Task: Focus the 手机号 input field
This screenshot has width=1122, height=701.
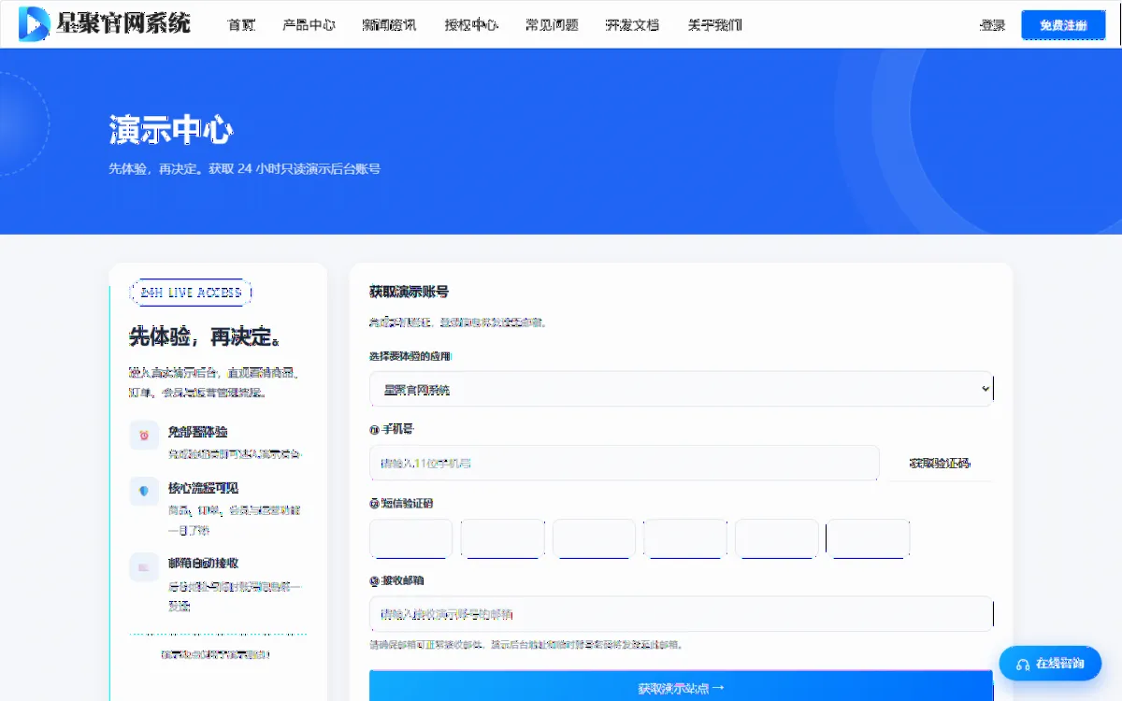Action: (625, 463)
